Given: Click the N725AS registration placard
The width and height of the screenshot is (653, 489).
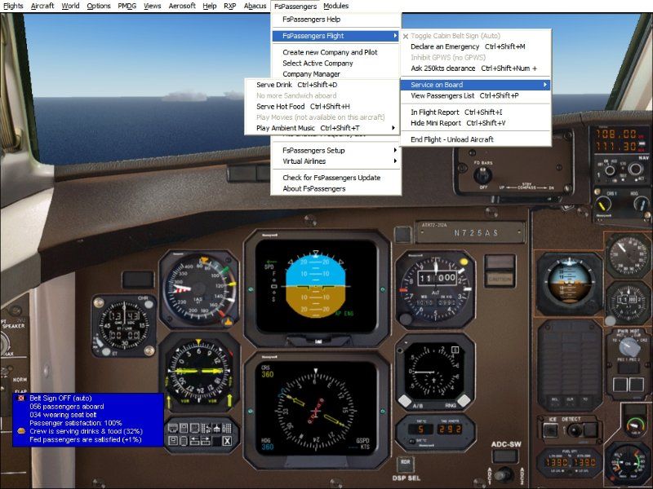Looking at the screenshot, I should point(471,232).
